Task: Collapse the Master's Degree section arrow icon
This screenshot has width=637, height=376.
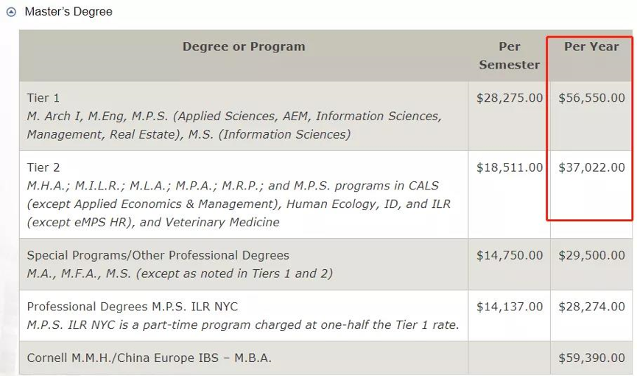Action: pos(11,12)
